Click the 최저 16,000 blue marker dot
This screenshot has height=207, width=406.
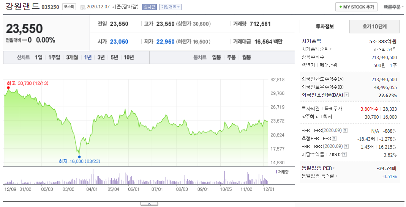click(79, 157)
